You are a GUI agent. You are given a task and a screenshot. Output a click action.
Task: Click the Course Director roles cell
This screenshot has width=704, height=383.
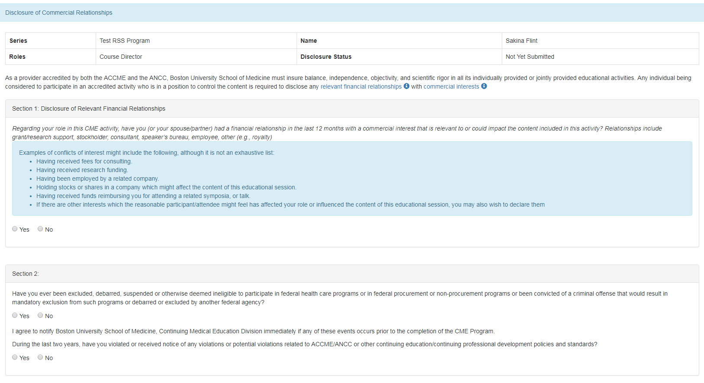(196, 57)
